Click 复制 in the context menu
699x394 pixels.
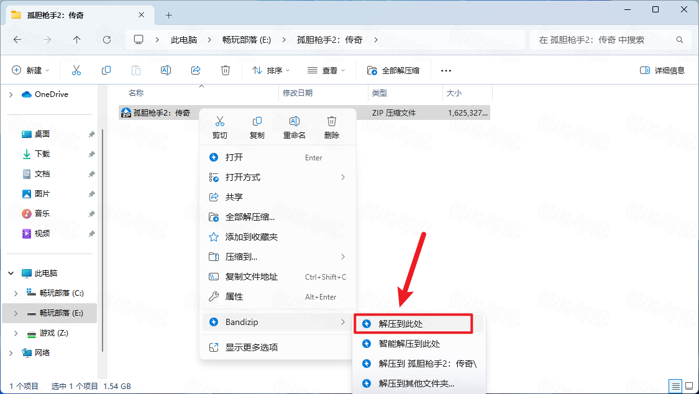tap(257, 127)
